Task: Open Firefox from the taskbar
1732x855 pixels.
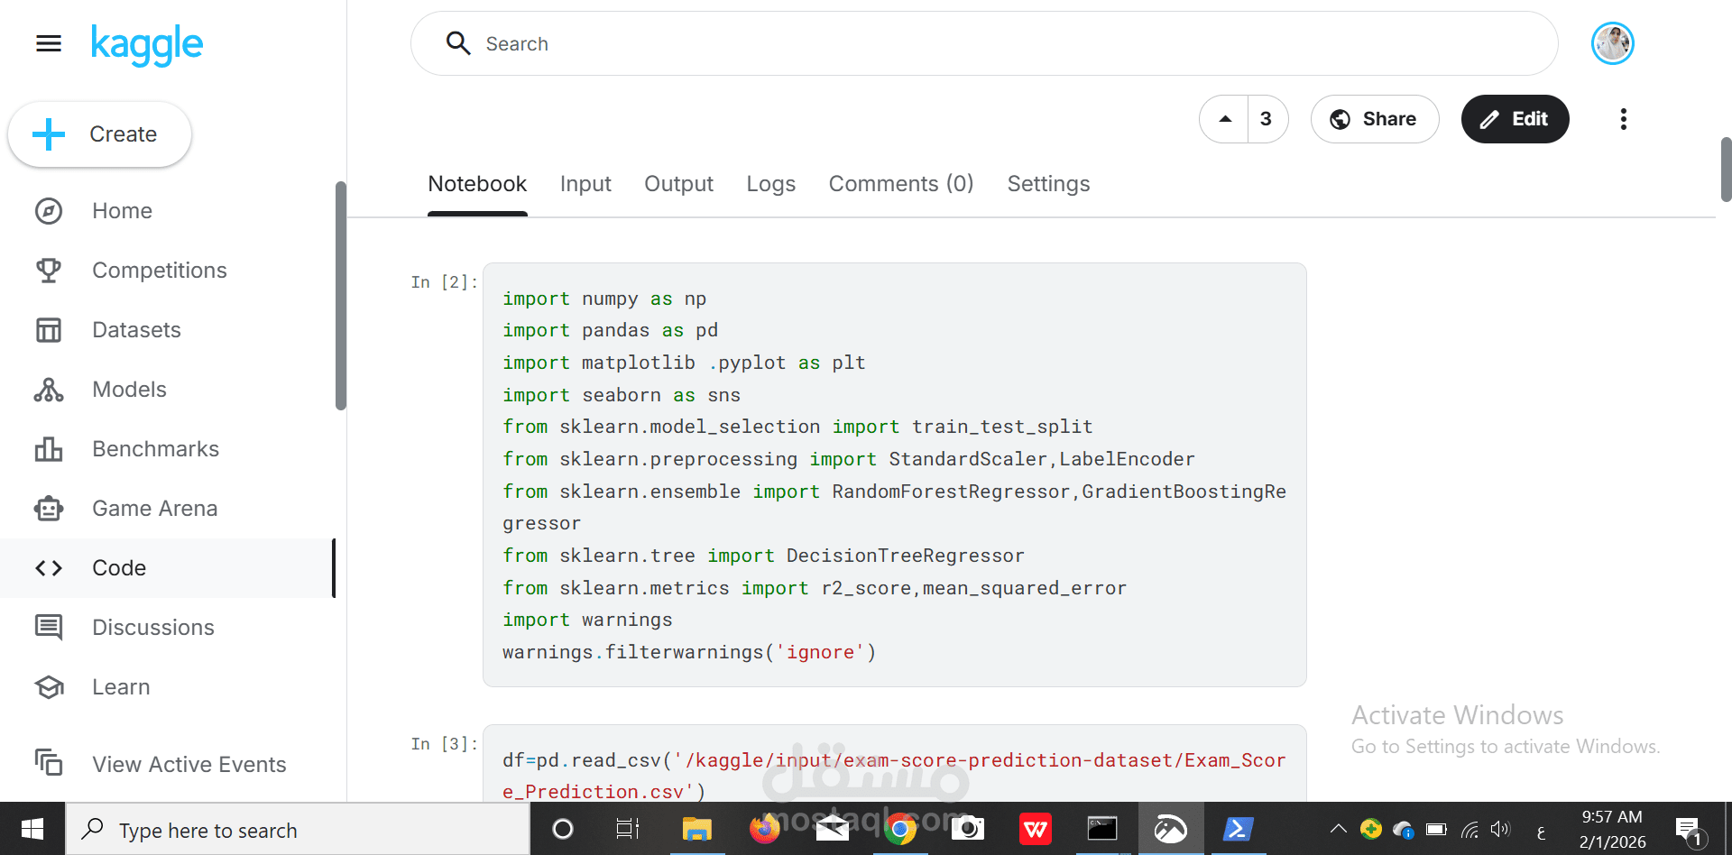Action: tap(764, 829)
